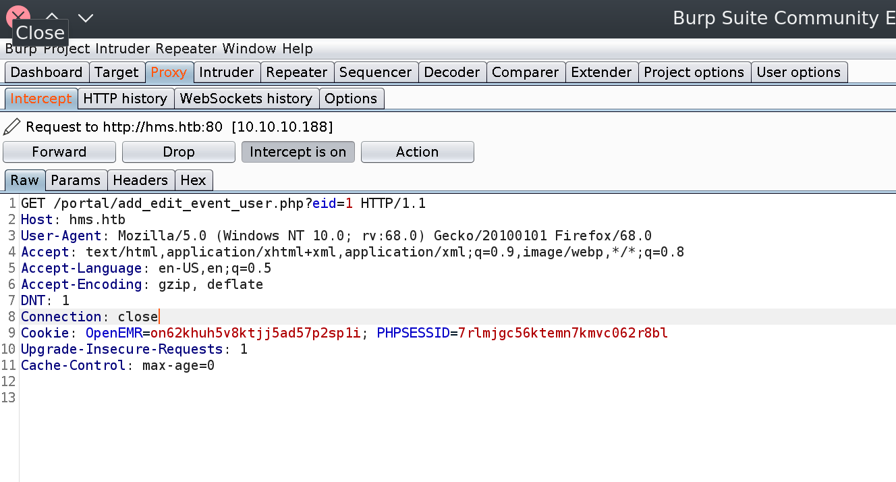
Task: Forward the intercepted request
Action: tap(59, 152)
